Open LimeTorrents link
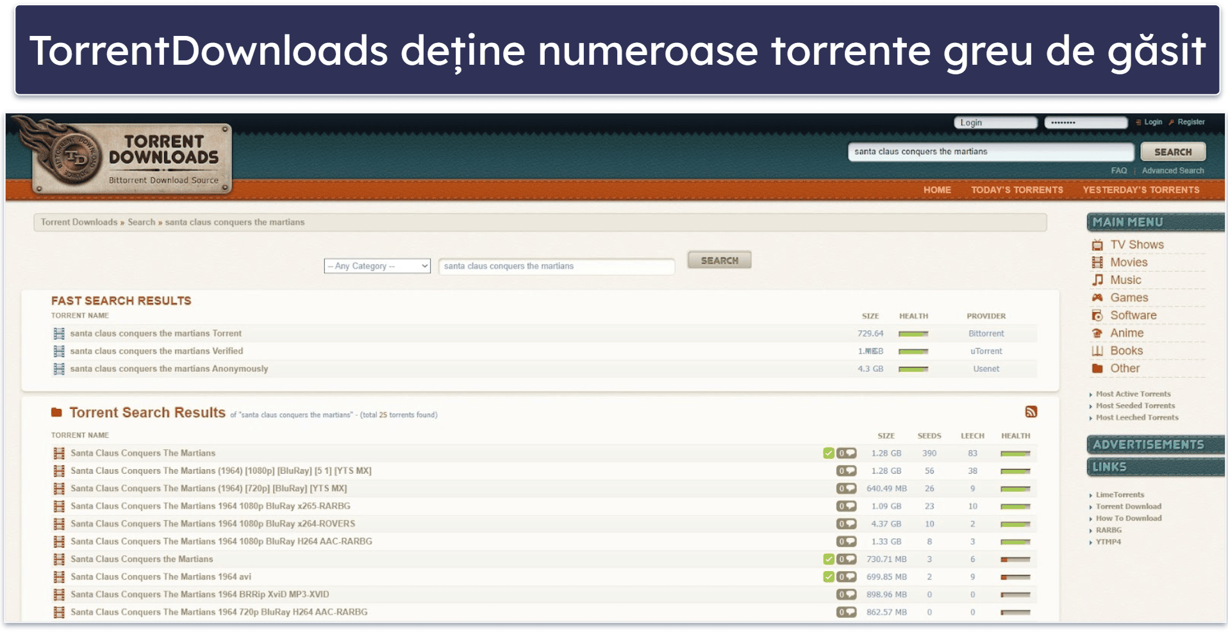This screenshot has height=632, width=1228. pos(1120,495)
